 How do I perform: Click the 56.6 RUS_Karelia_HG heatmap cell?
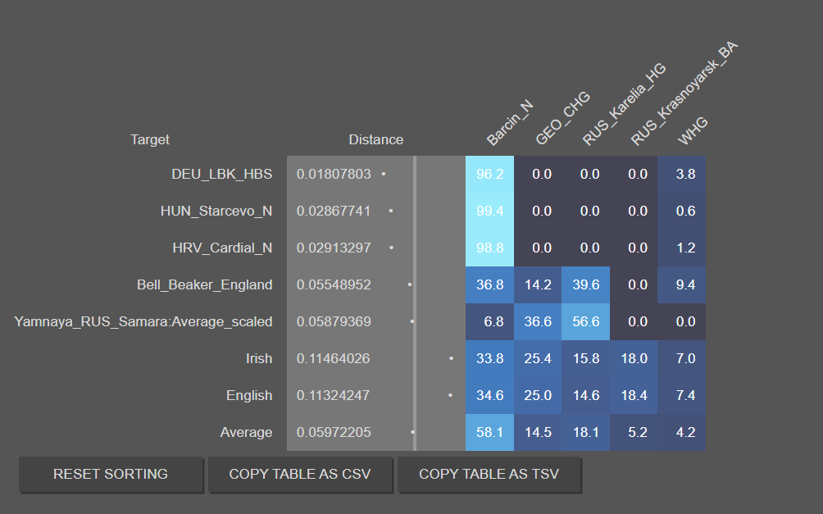(x=586, y=321)
